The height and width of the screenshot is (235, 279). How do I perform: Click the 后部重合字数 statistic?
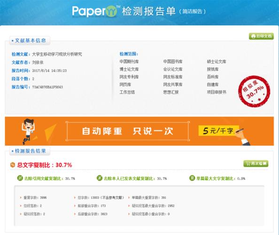click(91, 214)
